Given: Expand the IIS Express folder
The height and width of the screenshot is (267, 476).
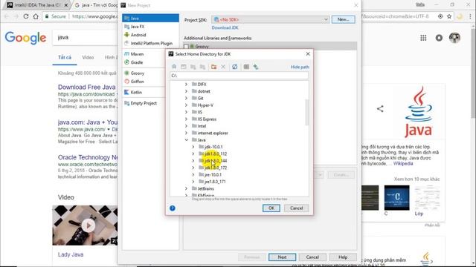Looking at the screenshot, I should (187, 119).
